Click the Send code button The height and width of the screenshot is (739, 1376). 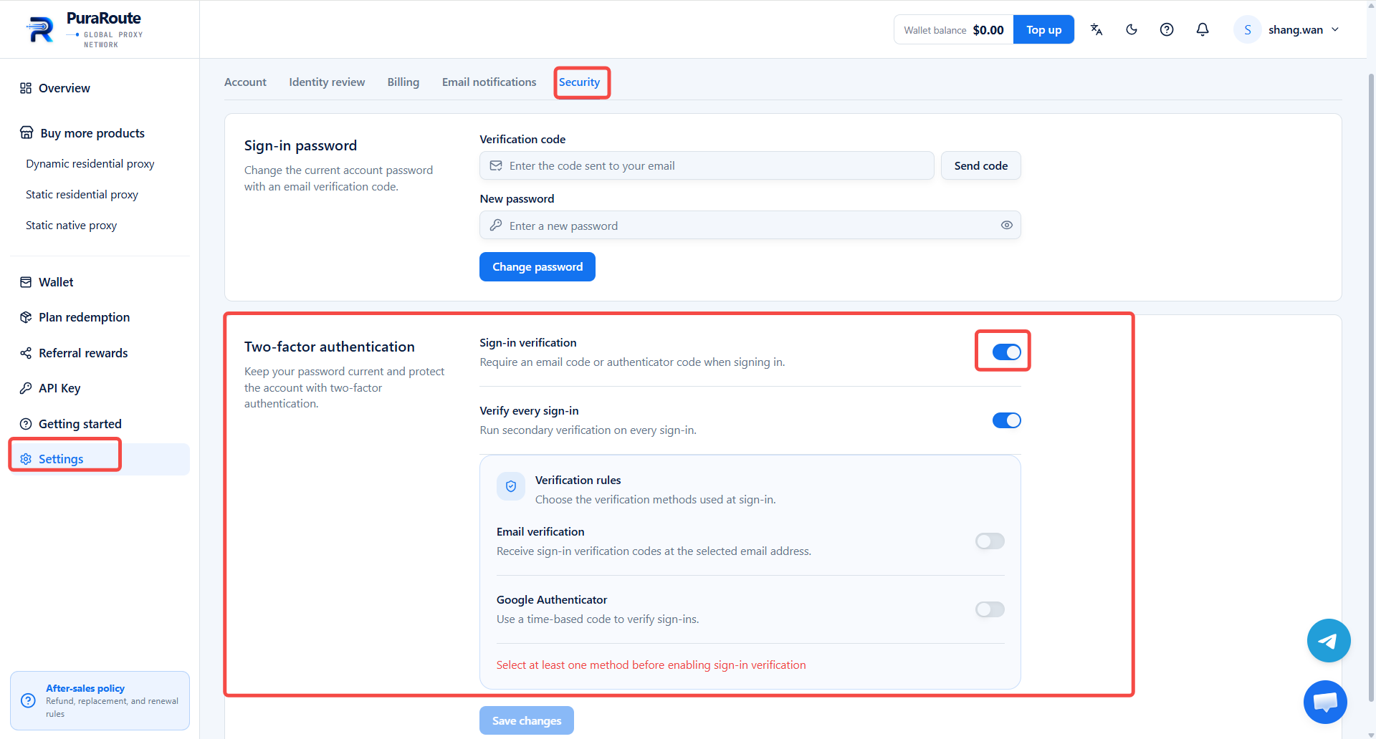coord(980,165)
